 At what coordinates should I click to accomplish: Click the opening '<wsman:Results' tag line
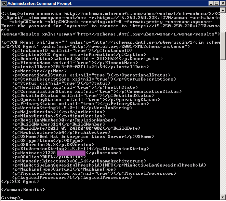coord(110,34)
